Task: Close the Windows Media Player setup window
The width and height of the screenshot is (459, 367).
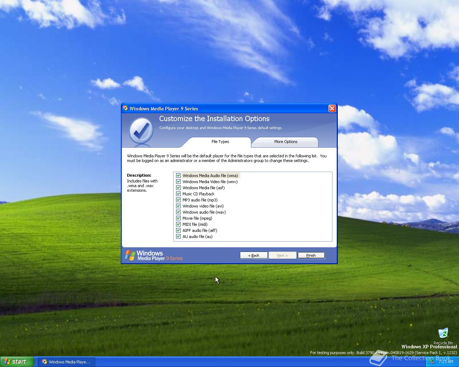Action: coord(332,108)
